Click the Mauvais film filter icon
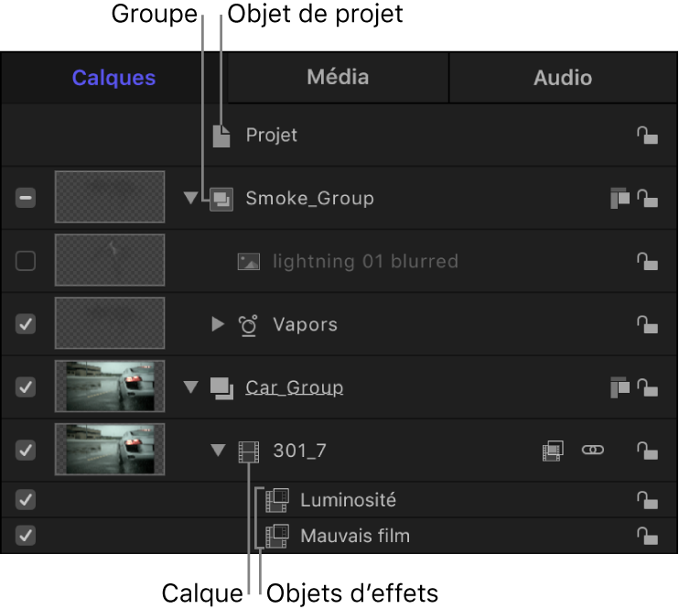Screen dimensions: 679x609 [276, 536]
